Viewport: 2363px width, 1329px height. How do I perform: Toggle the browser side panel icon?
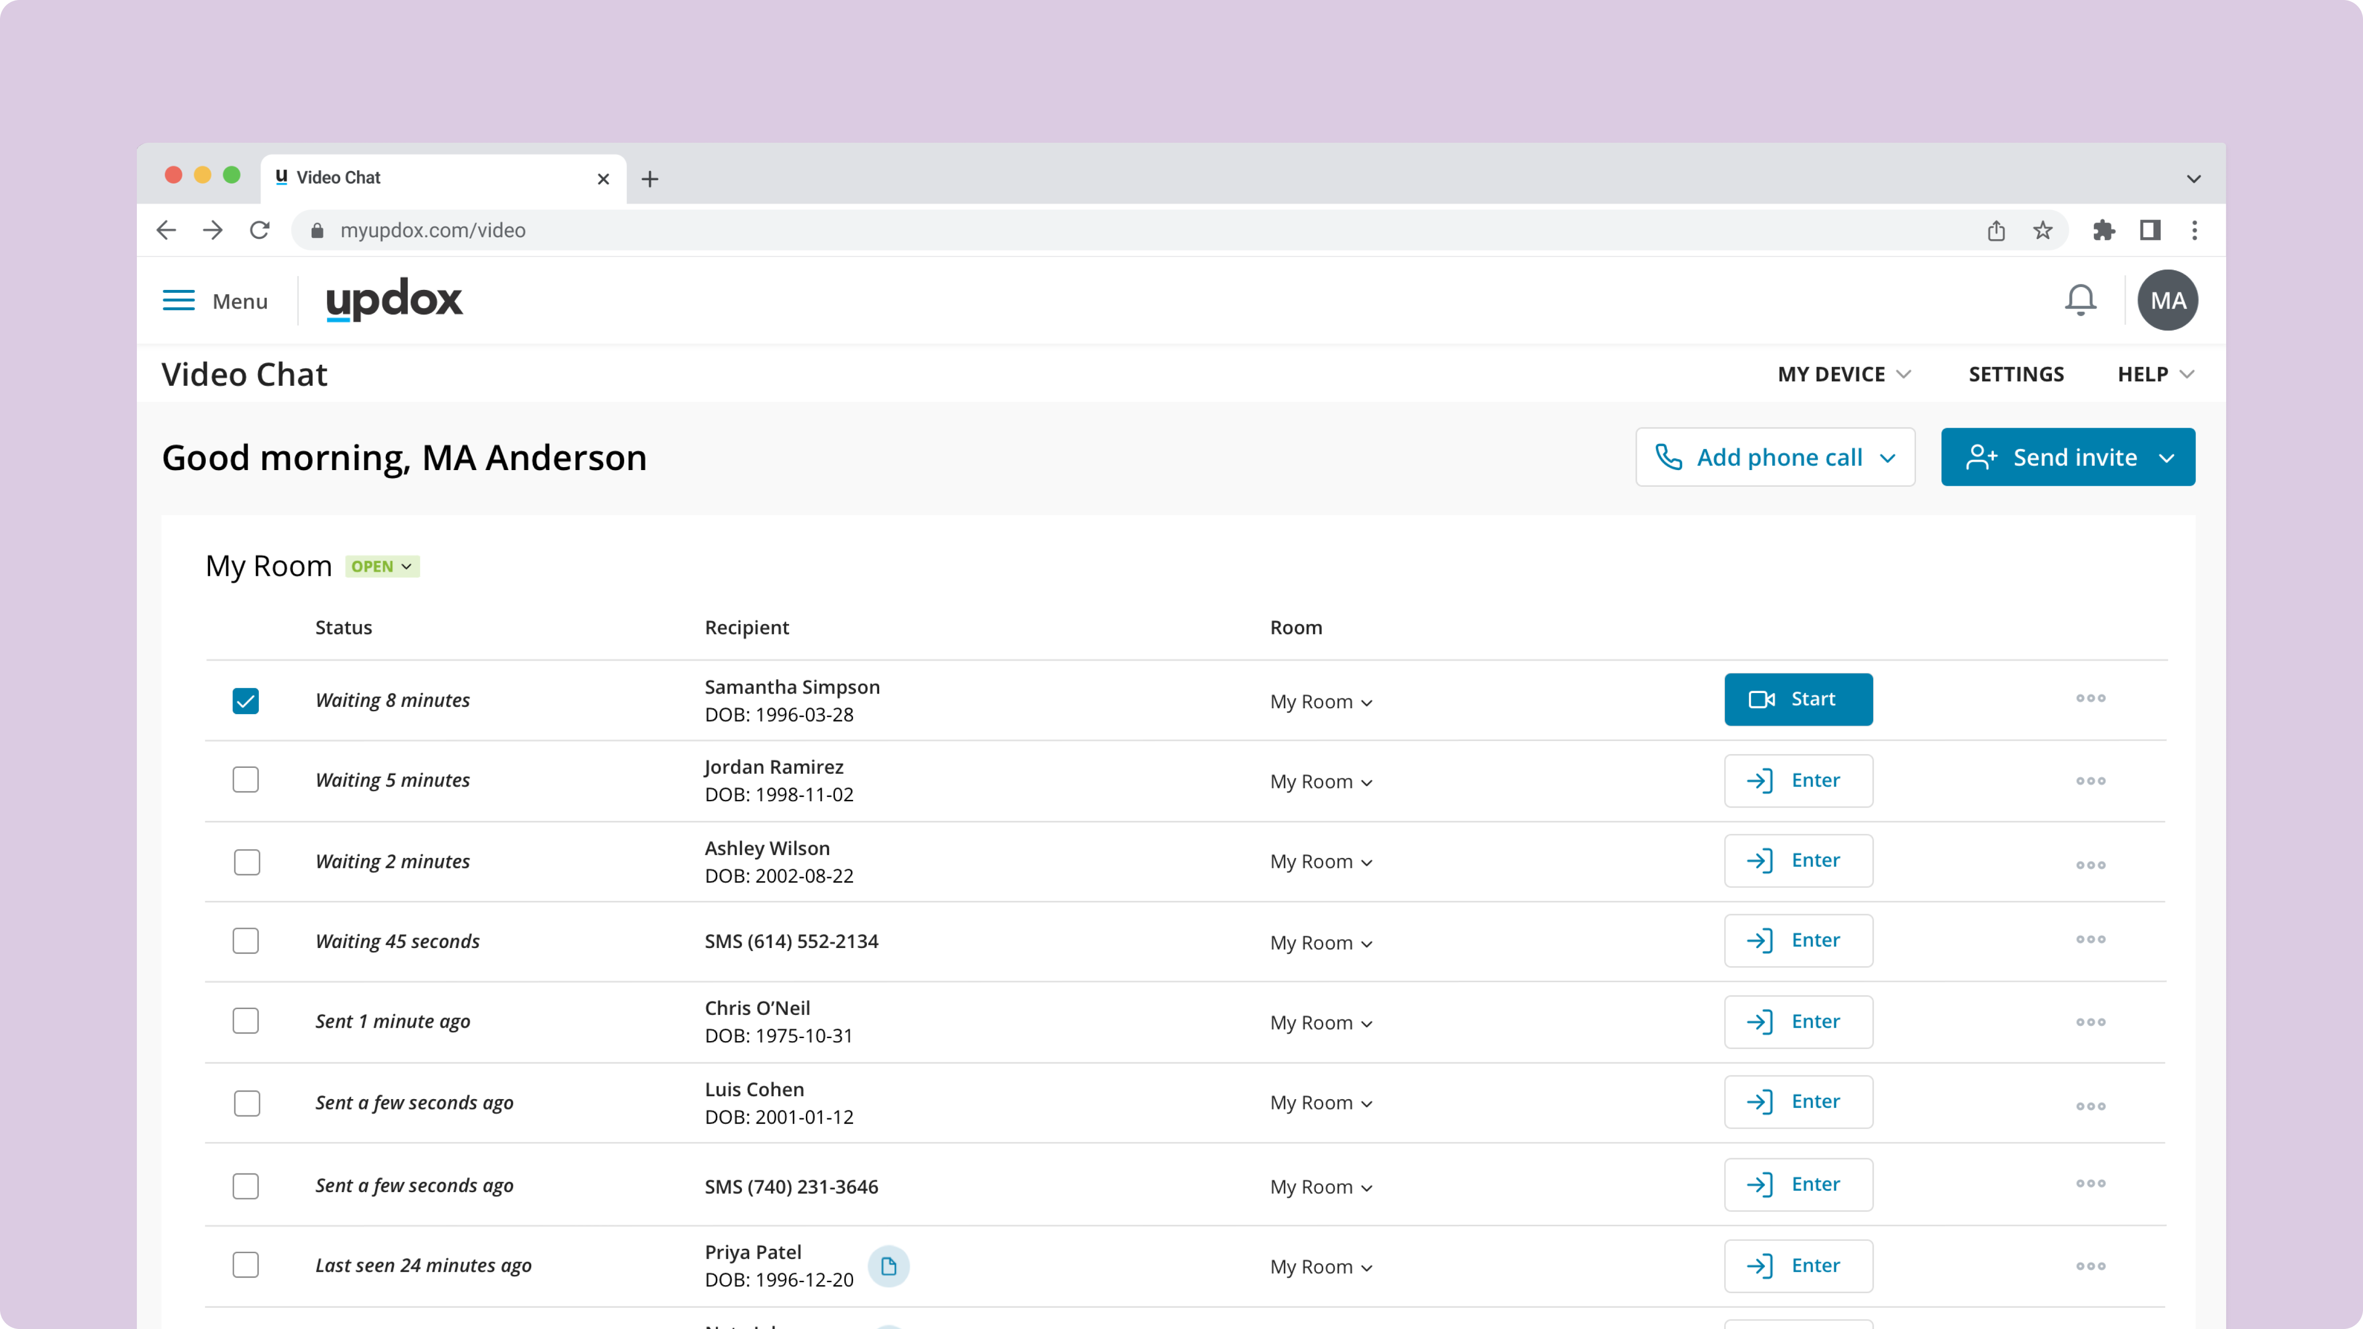tap(2149, 230)
